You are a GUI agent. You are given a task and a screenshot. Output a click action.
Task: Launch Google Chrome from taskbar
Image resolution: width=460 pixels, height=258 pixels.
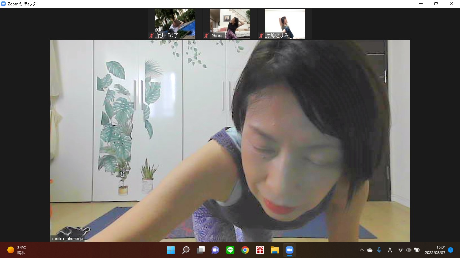[245, 250]
